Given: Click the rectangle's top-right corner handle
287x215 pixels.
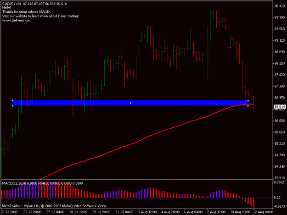Looking at the screenshot, I should click(248, 100).
